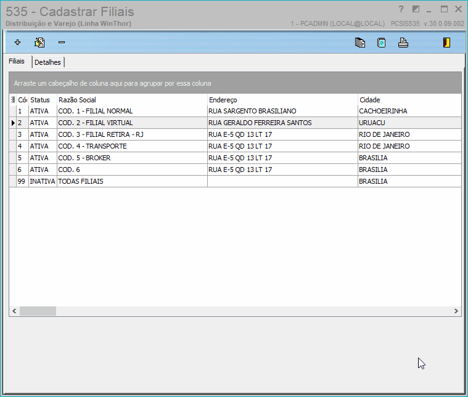Click RIO DE JANEIRO in the TRANSPORTE row
Viewport: 468px width, 397px height.
tap(409, 146)
